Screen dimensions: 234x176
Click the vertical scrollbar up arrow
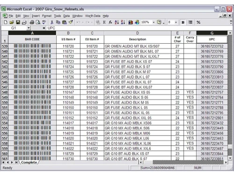pos(230,33)
